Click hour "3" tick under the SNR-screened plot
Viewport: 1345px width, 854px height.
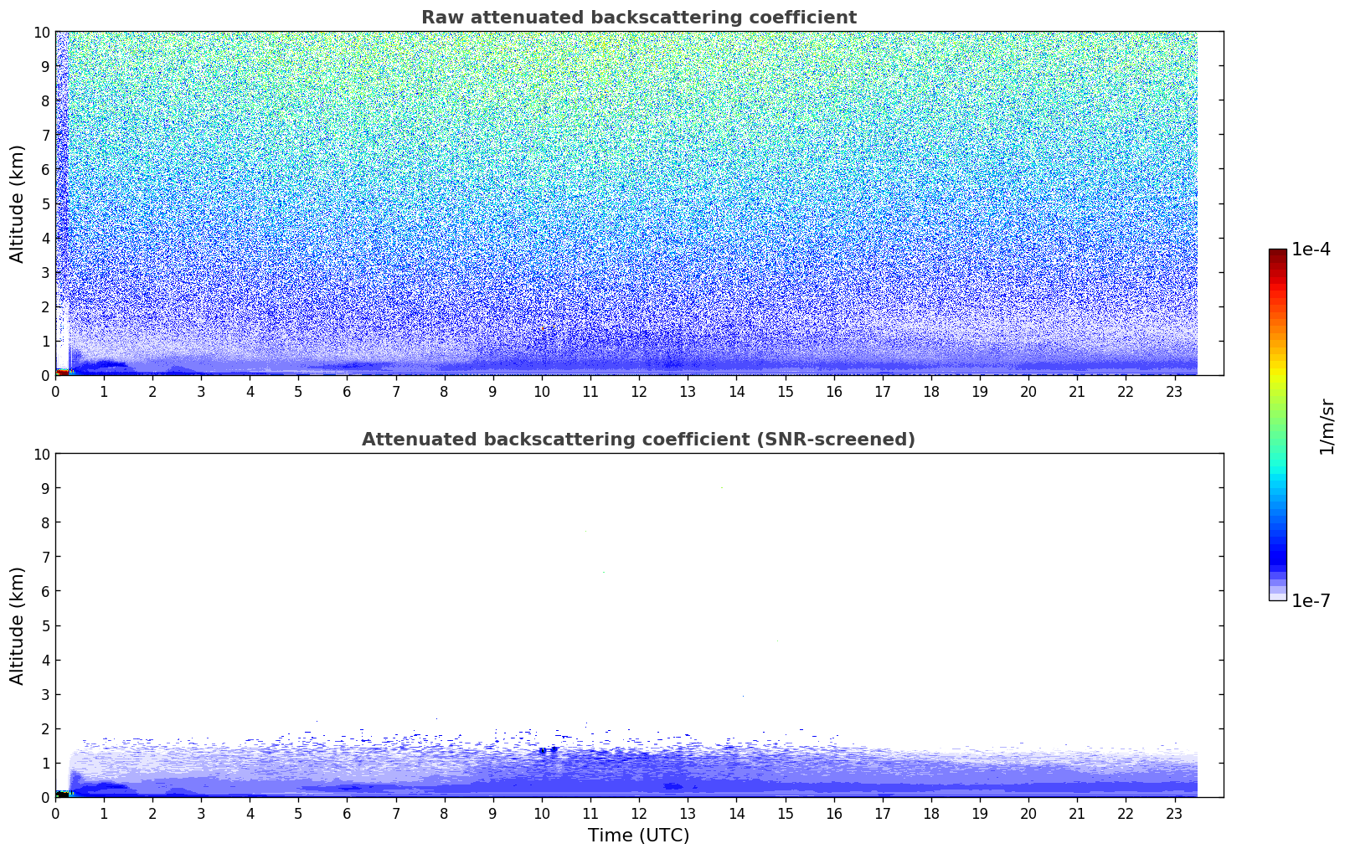[202, 812]
